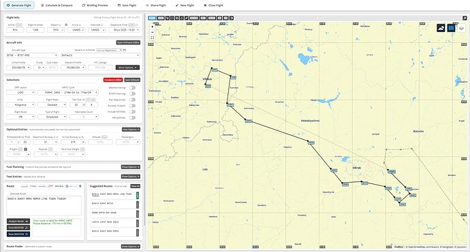The image size is (470, 252).
Task: Expand the map to fullscreen using corner arrow
Action: click(465, 18)
